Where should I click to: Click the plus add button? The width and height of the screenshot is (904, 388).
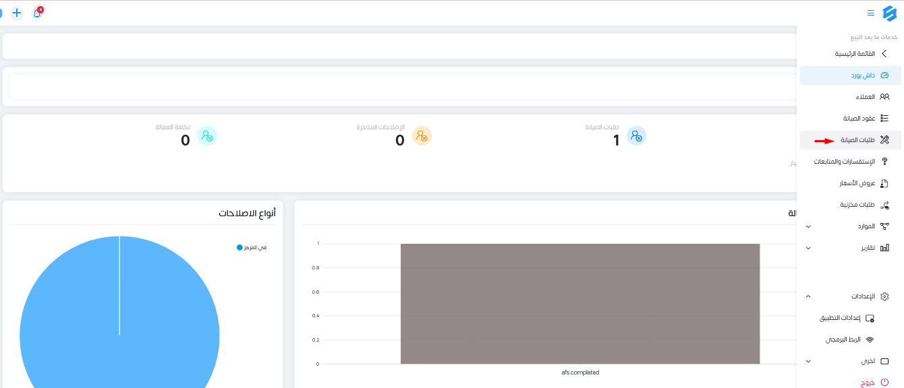point(17,13)
